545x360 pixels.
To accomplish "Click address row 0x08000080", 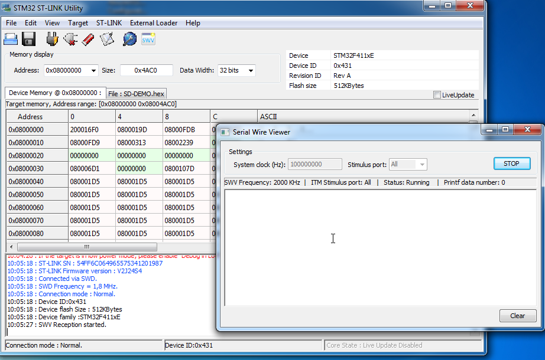I will [x=37, y=234].
